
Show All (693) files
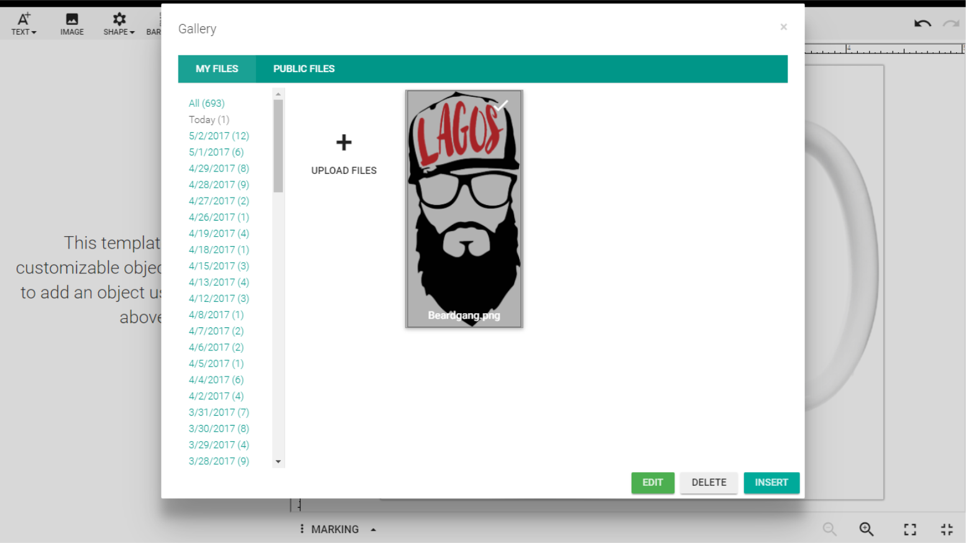(x=207, y=103)
